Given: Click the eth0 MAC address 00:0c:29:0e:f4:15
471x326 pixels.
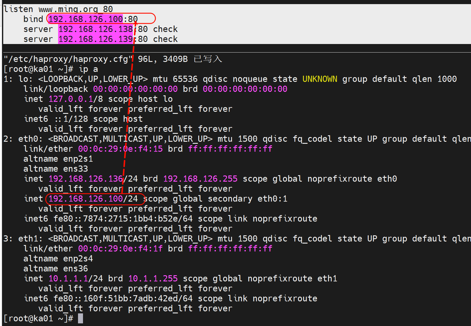Looking at the screenshot, I should [x=120, y=149].
